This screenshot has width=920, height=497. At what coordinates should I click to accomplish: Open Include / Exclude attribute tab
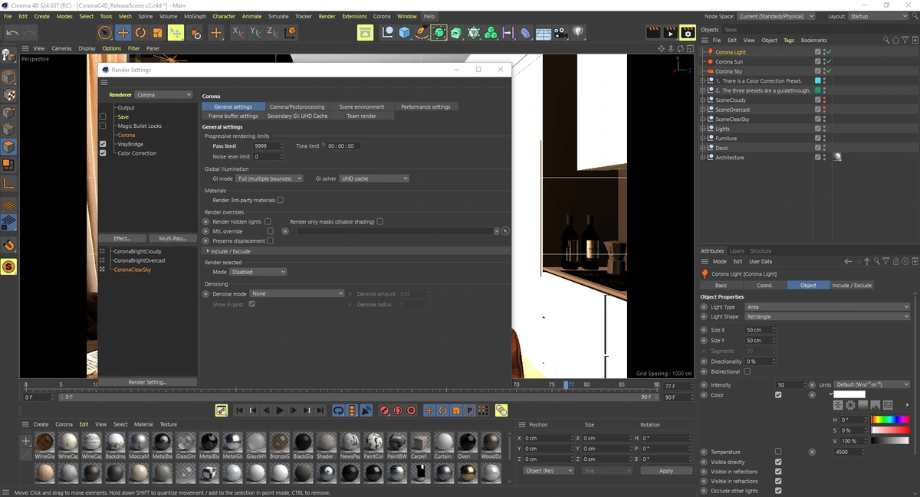[852, 285]
